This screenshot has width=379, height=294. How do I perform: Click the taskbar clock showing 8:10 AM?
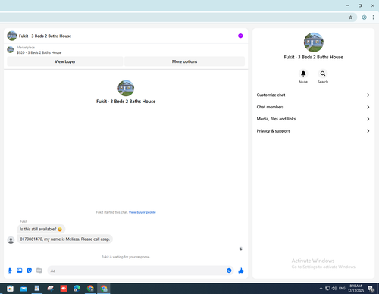point(356,288)
